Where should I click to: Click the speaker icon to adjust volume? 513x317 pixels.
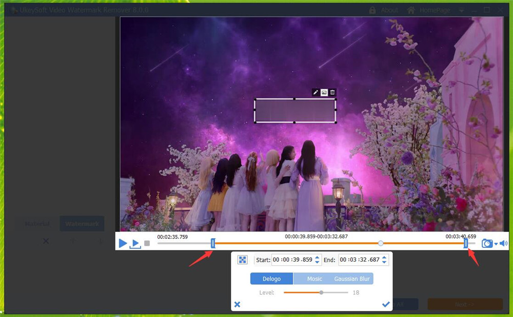(x=503, y=243)
